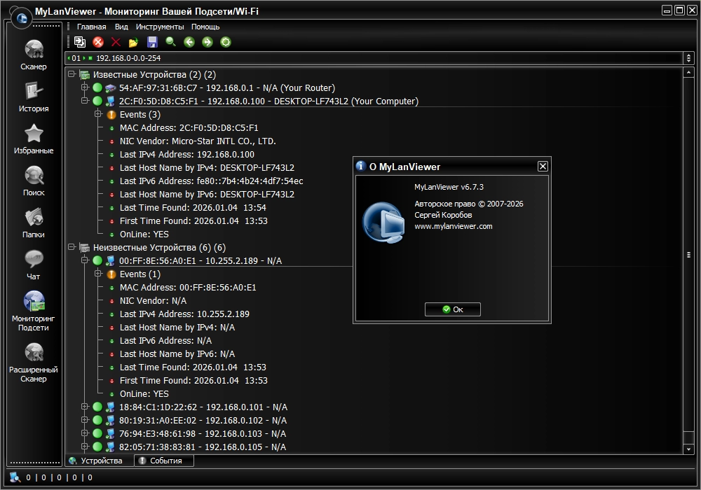
Task: Expand the 76:94:E3:48:61:98 device node
Action: [x=85, y=433]
